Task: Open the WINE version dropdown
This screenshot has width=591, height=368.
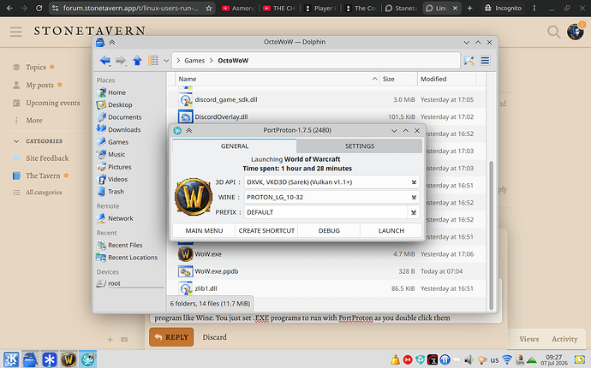Action: pyautogui.click(x=331, y=198)
